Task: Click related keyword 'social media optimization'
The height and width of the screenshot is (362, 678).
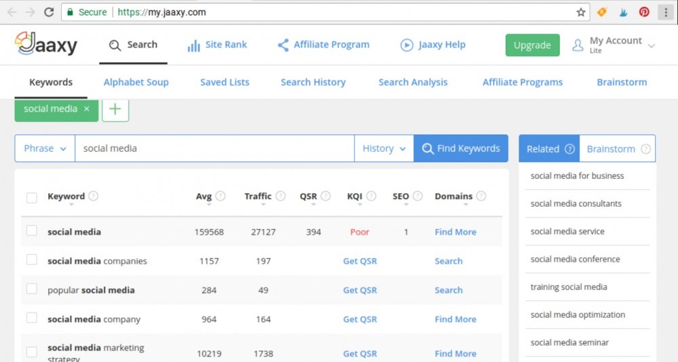Action: [578, 315]
